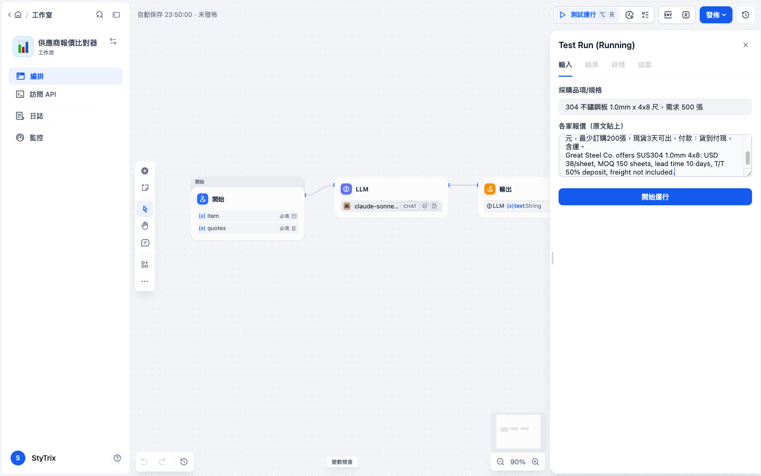Zoom in the canvas
761x476 pixels.
(535, 462)
